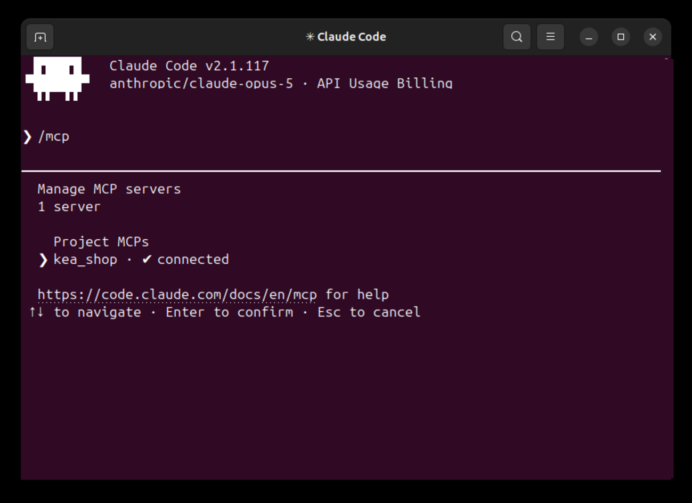Close the Claude Code terminal window
Screen dimensions: 692x503
[x=653, y=37]
